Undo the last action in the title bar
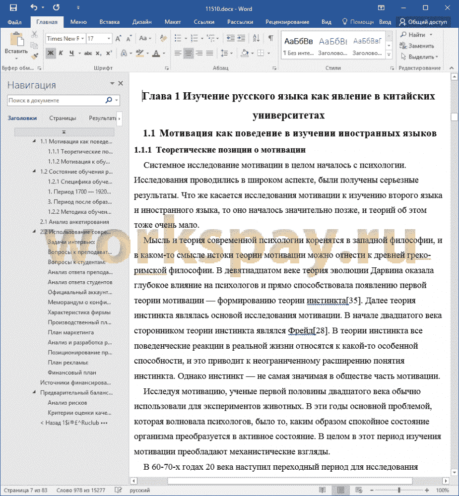The image size is (459, 496). [x=34, y=7]
